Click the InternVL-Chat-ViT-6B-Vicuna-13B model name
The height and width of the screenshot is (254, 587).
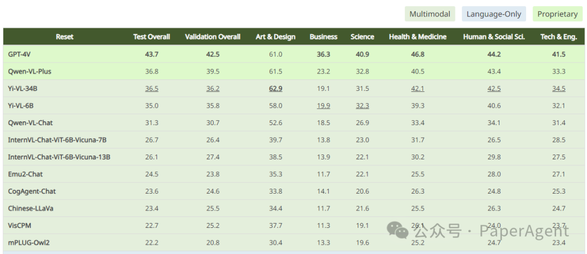59,157
